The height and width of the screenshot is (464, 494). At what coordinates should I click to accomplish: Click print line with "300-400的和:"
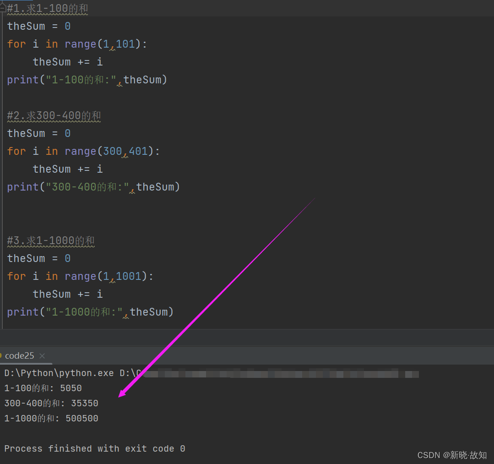[x=93, y=187]
